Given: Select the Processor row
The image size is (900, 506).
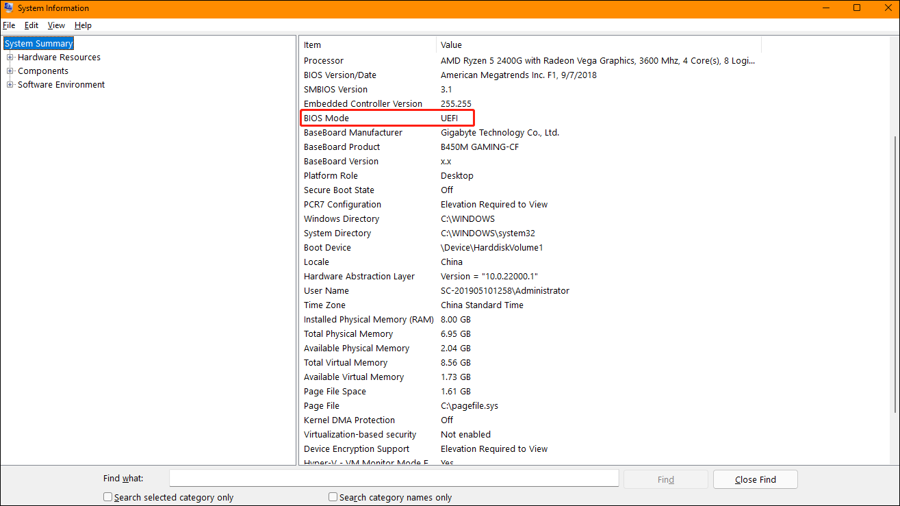Looking at the screenshot, I should pyautogui.click(x=530, y=61).
